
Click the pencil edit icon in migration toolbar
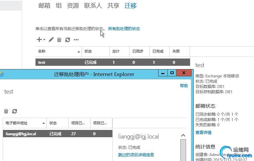(x=51, y=40)
